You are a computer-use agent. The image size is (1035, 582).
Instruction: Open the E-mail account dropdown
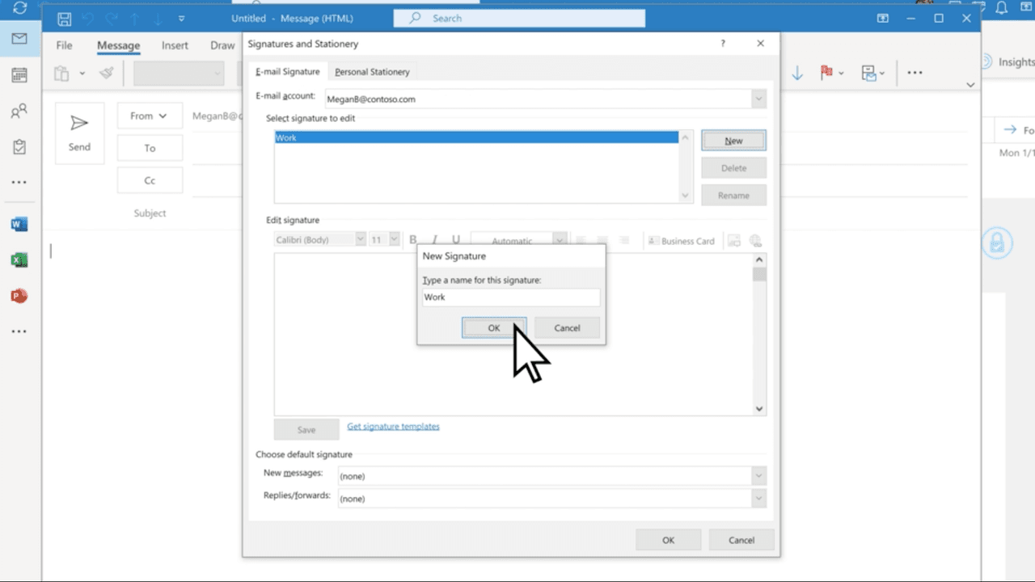pos(758,98)
